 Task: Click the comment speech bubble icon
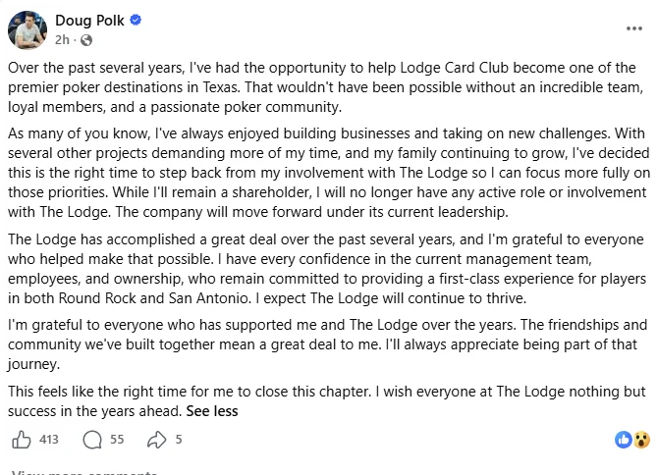click(92, 440)
